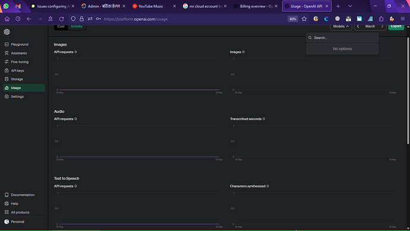Viewport: 410px width, 231px height.
Task: Click the Text to Speech heading
Action: coord(67,179)
